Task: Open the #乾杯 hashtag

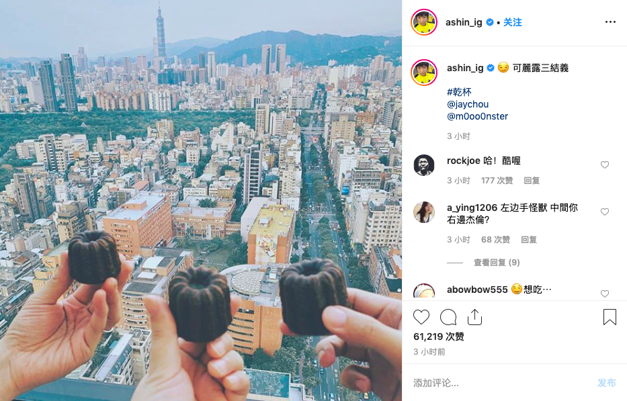Action: click(459, 92)
